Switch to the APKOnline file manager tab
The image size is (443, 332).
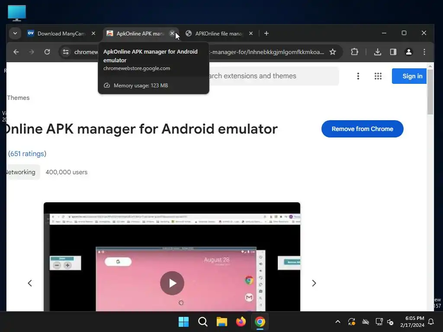coord(219,34)
